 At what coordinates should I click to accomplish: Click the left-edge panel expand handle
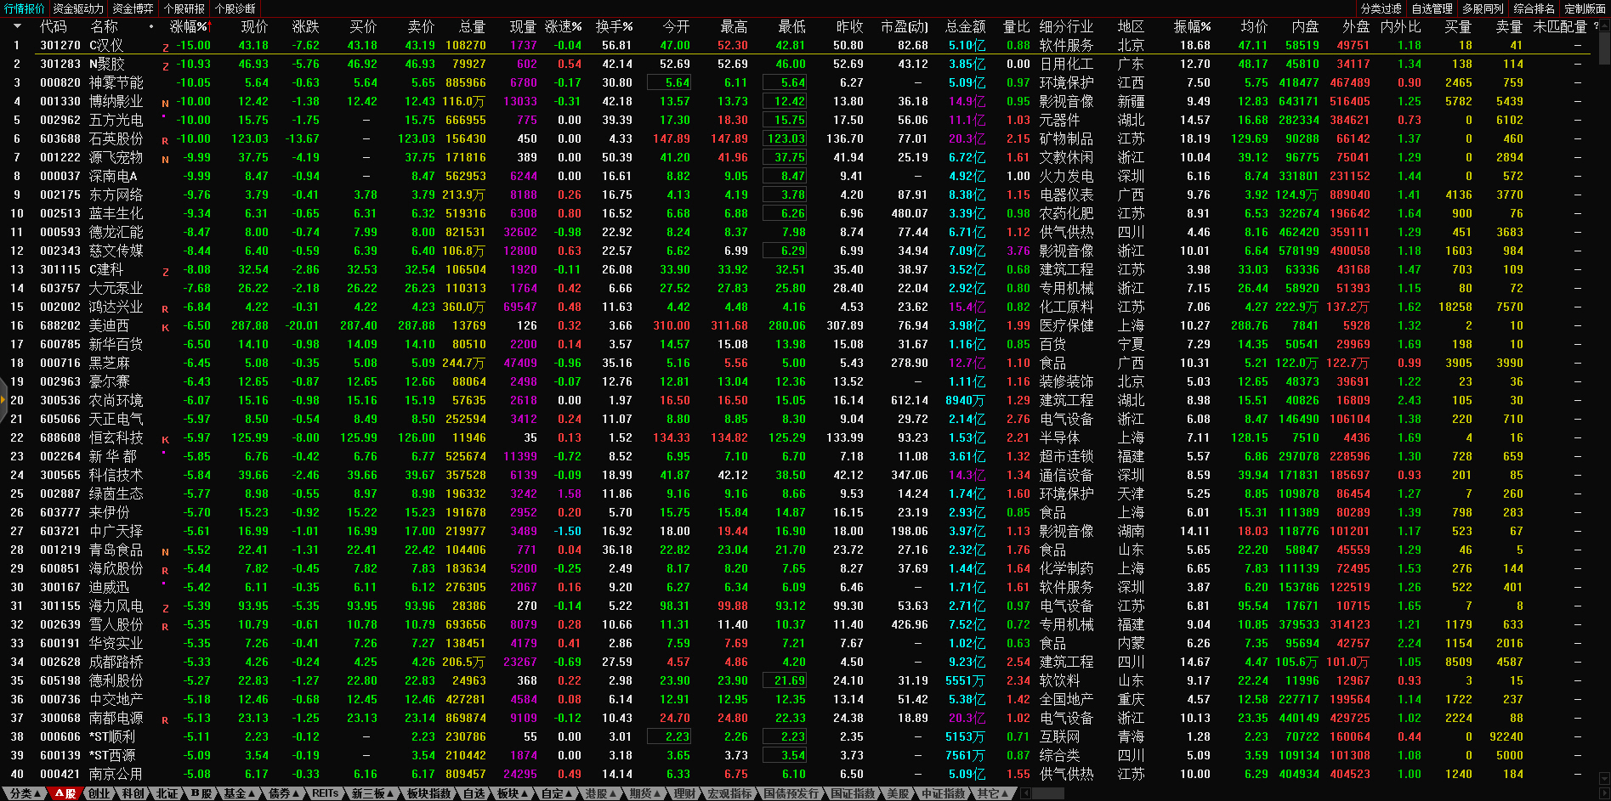coord(3,406)
